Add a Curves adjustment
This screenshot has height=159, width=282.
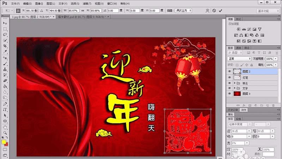[x=249, y=29]
